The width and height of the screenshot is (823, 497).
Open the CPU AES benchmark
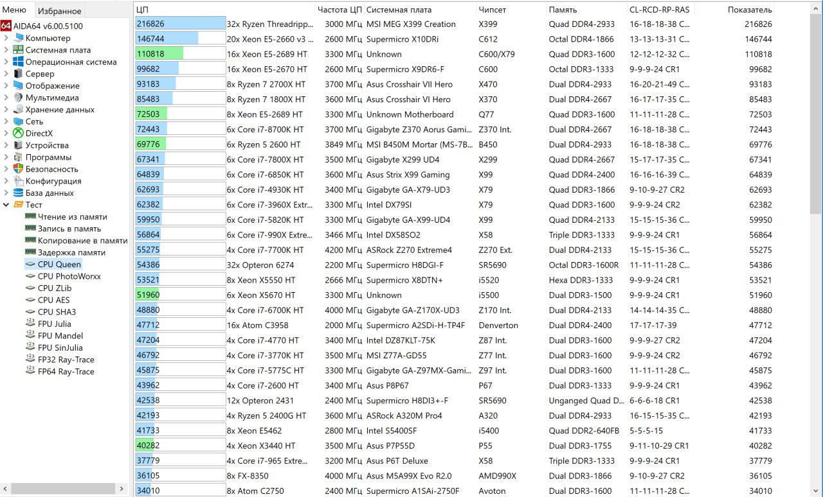pyautogui.click(x=53, y=300)
